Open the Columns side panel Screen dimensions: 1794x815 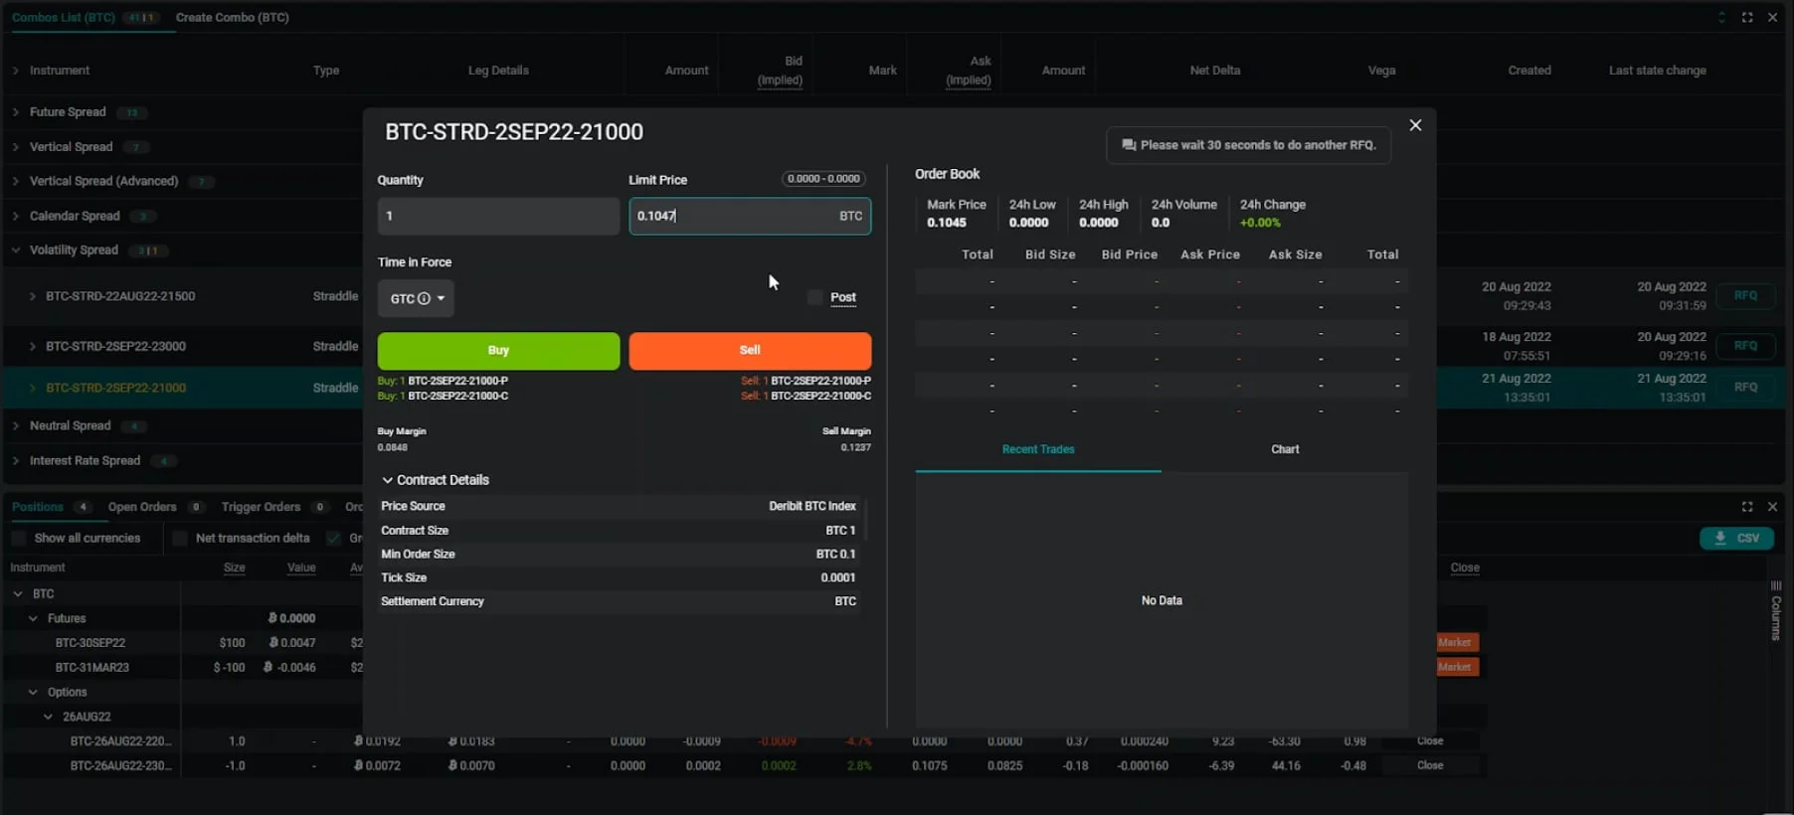[x=1776, y=611]
